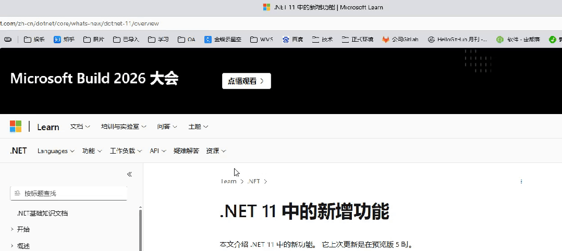Open the 问答 dropdown menu
This screenshot has width=562, height=251.
(x=167, y=127)
